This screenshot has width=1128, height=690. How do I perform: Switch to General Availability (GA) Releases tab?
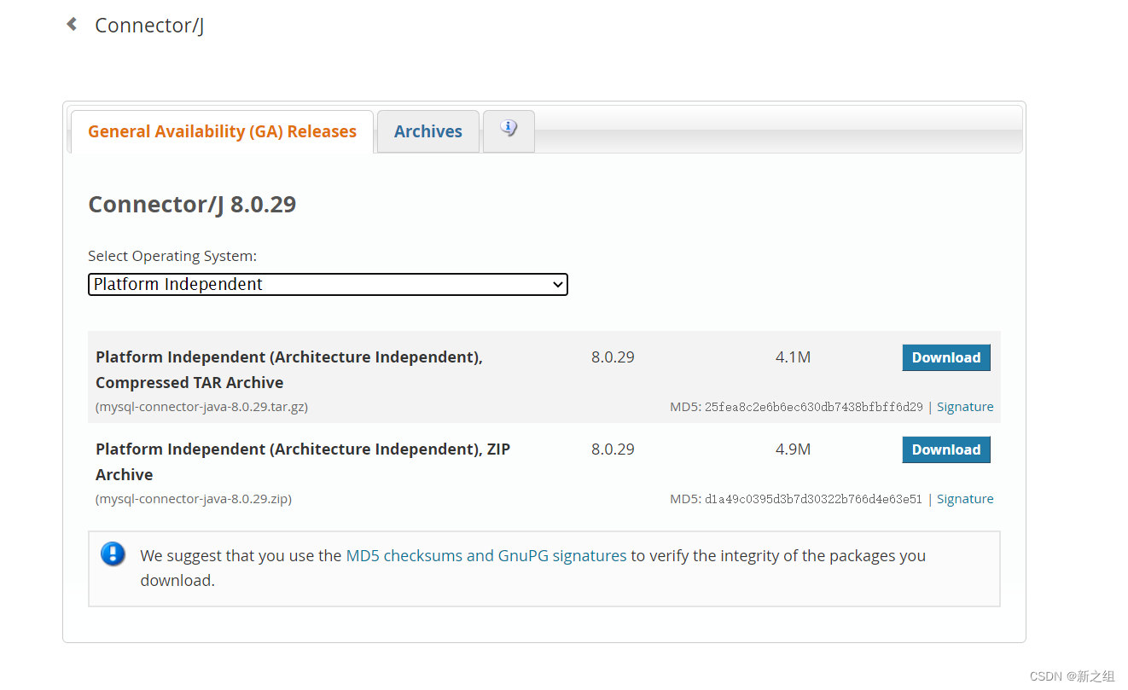click(222, 131)
